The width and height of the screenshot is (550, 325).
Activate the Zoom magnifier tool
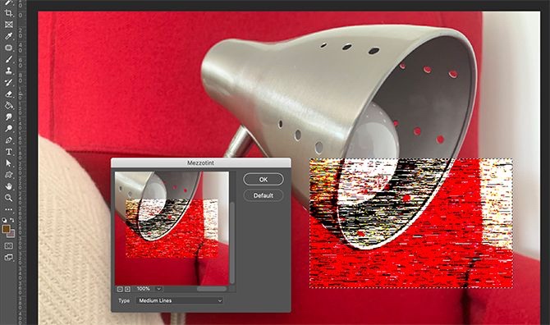[x=9, y=198]
